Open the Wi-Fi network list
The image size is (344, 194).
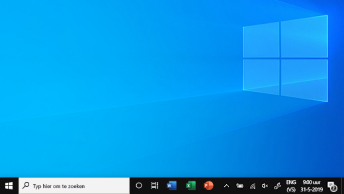click(252, 185)
